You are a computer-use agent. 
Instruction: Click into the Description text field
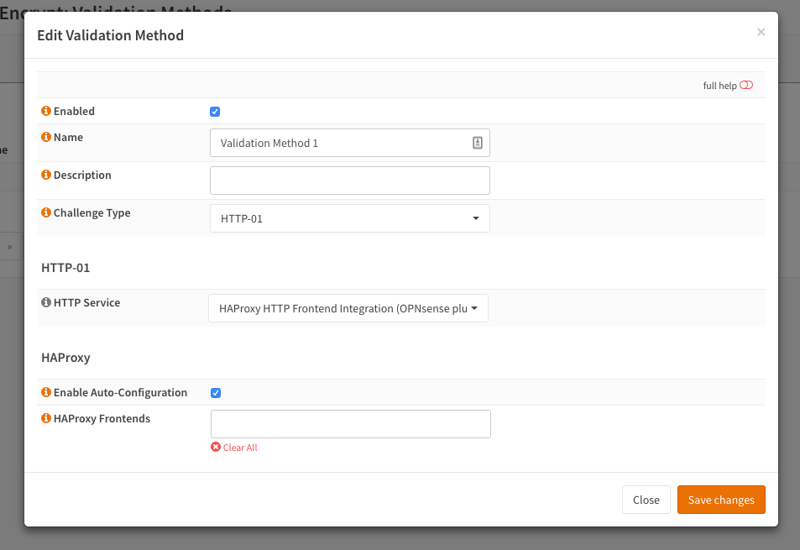(349, 181)
